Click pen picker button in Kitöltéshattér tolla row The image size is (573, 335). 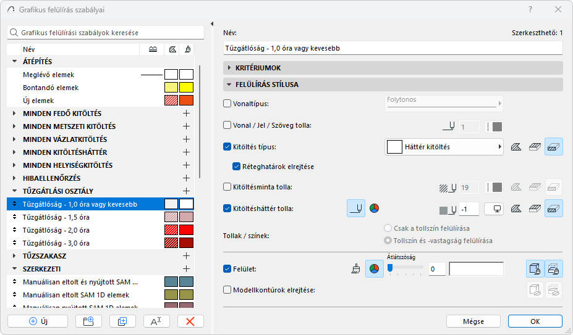(x=356, y=209)
